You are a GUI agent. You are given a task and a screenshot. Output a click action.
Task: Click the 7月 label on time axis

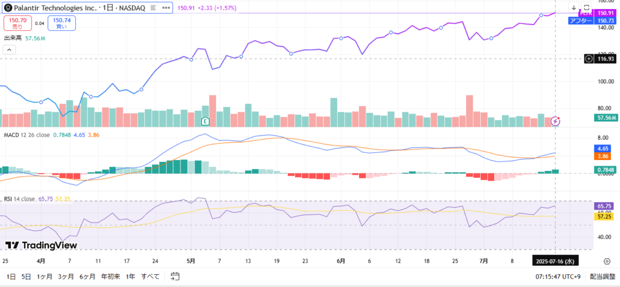pyautogui.click(x=484, y=260)
